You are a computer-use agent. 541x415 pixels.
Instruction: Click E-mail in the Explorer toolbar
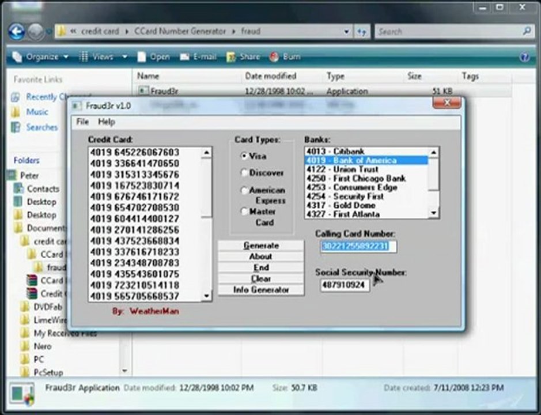198,57
